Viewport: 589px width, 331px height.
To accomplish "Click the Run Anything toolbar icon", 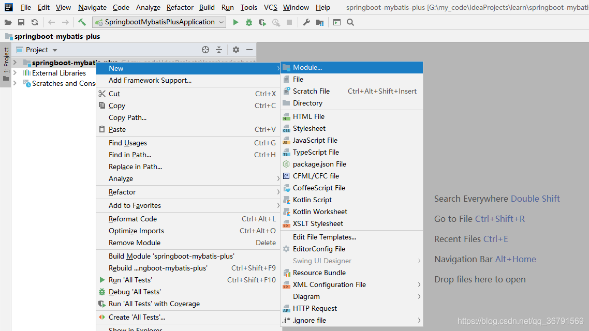I will click(x=337, y=23).
